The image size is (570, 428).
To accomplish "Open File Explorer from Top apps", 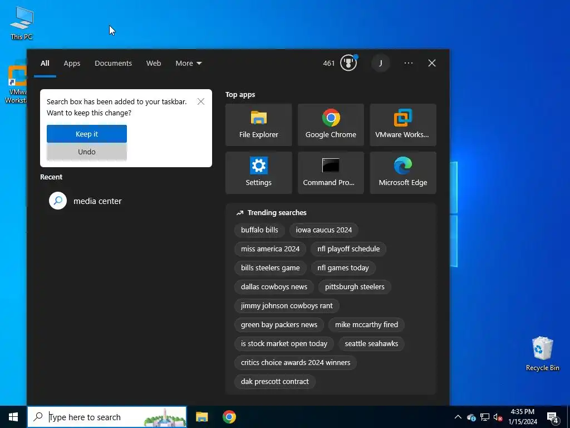I will [258, 125].
